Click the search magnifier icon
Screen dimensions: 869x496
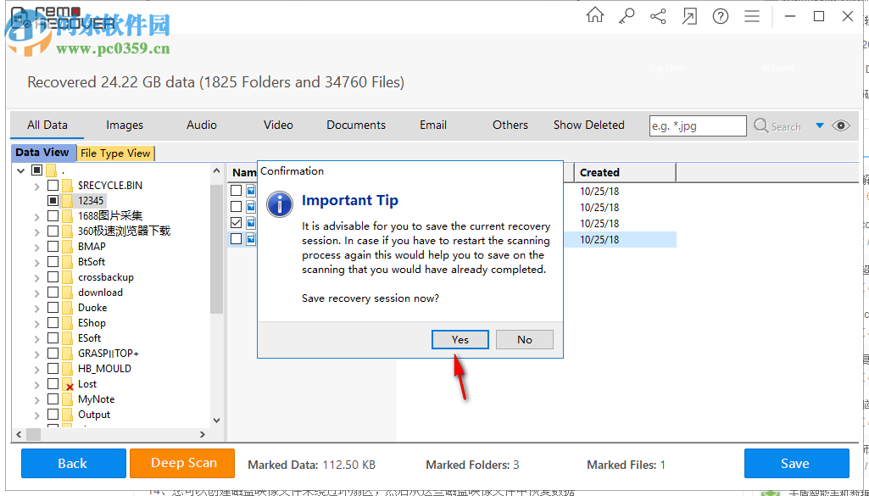click(x=761, y=125)
